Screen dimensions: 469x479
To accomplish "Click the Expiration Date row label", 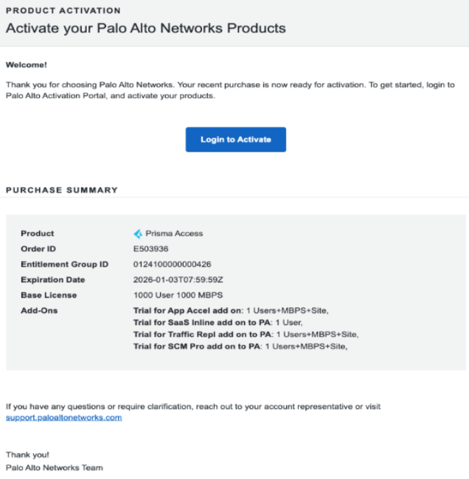I will click(53, 280).
